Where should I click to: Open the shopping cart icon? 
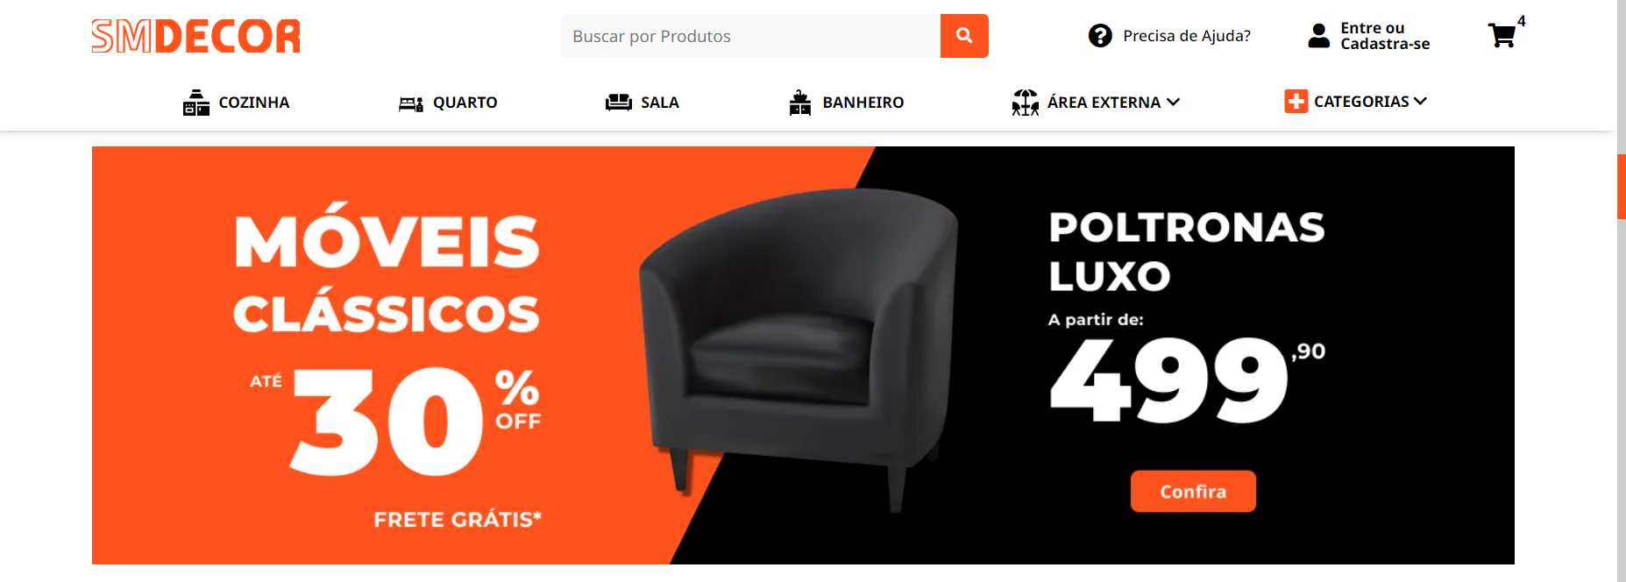pyautogui.click(x=1502, y=36)
